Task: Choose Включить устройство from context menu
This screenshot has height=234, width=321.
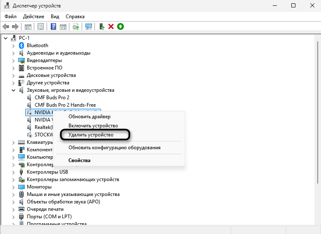Action: tap(119, 126)
